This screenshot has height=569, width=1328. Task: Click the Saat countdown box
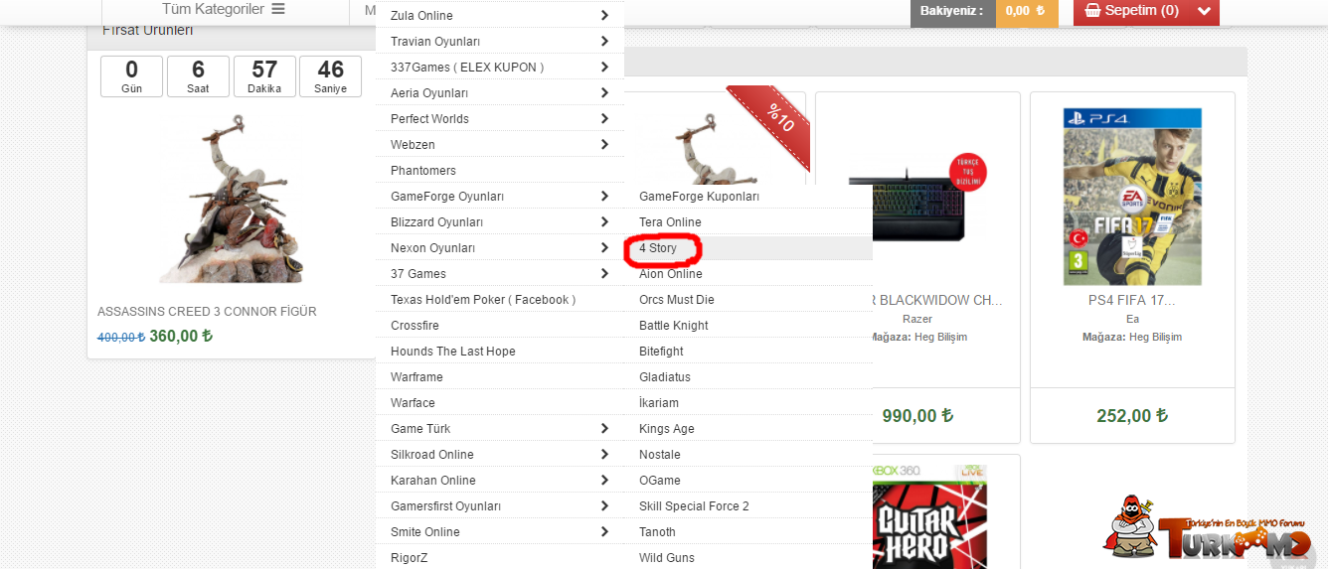198,76
